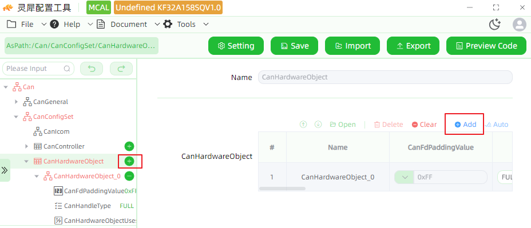The image size is (531, 228).
Task: Select CanGeneral tree item label
Action: coord(50,102)
